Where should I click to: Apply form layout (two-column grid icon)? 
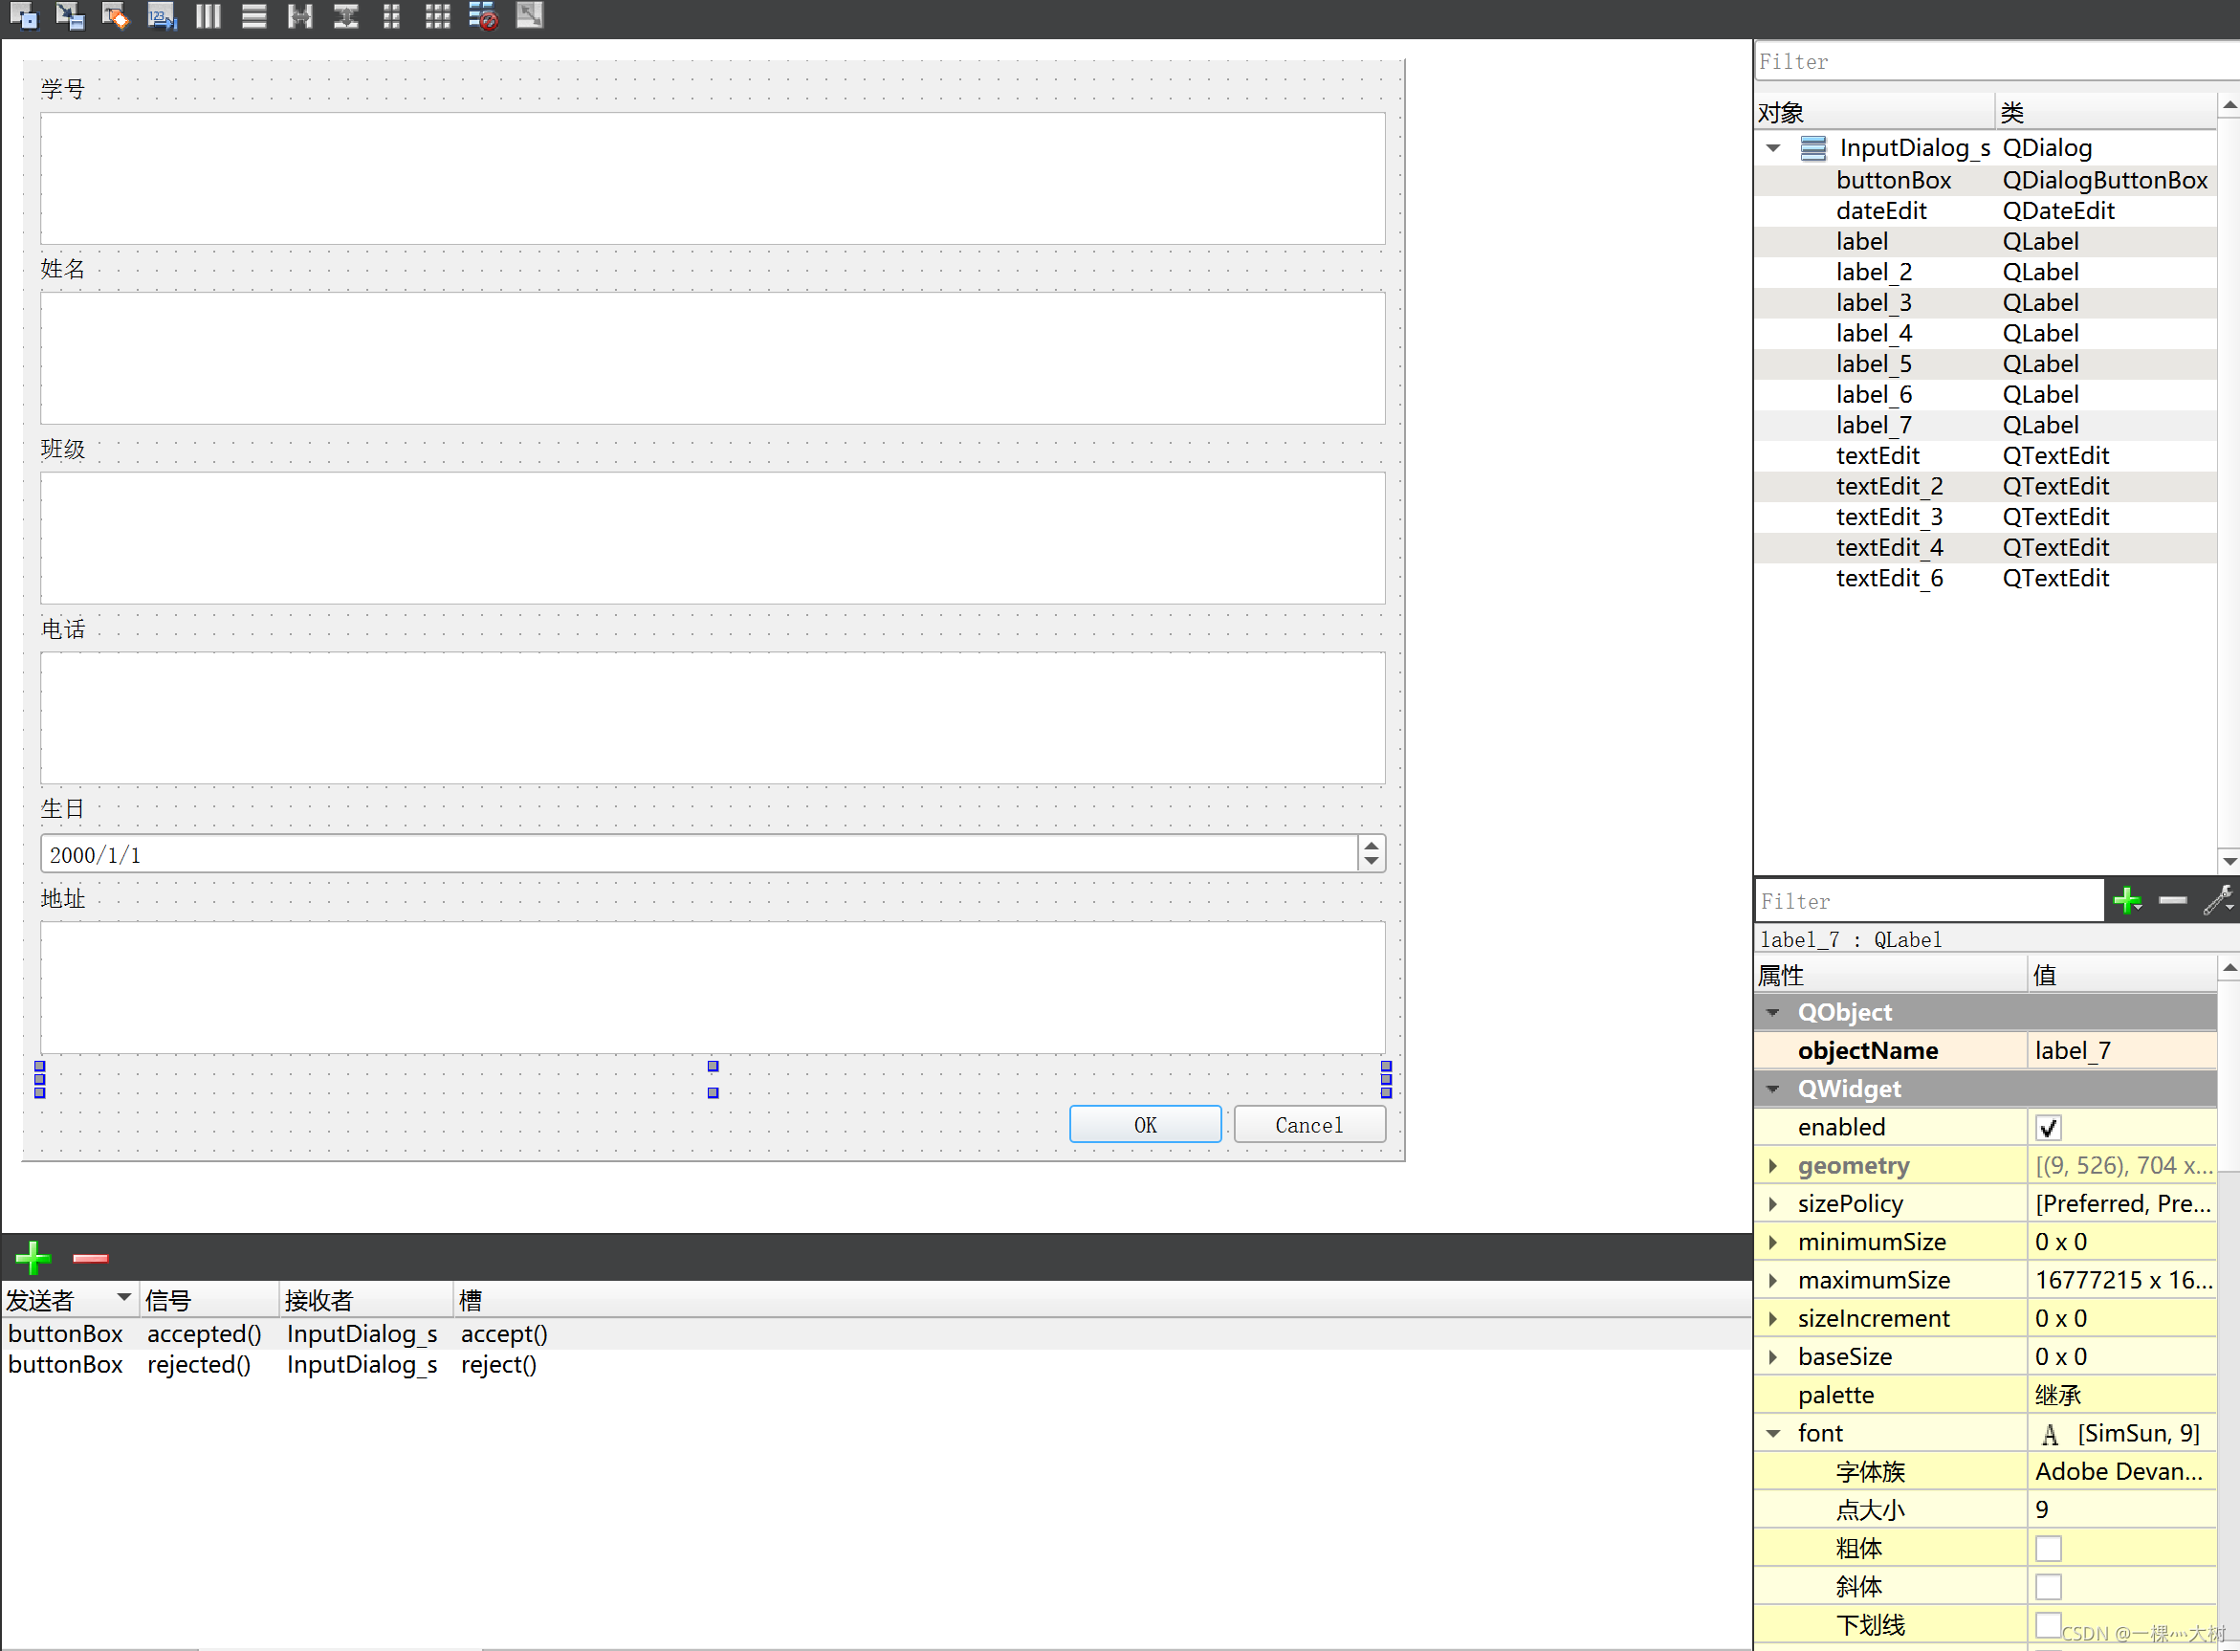pyautogui.click(x=391, y=16)
